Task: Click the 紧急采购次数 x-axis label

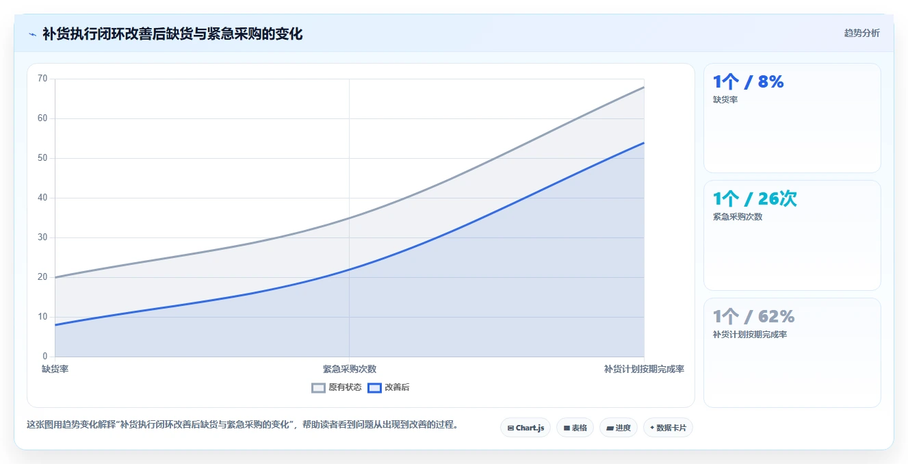Action: [350, 369]
